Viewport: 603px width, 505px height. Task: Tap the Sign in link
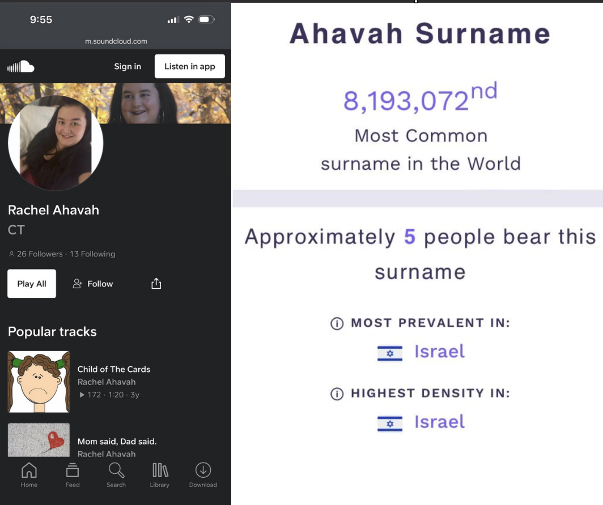point(128,66)
